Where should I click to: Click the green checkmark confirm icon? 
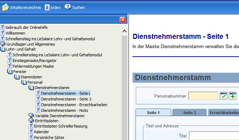tap(224, 96)
